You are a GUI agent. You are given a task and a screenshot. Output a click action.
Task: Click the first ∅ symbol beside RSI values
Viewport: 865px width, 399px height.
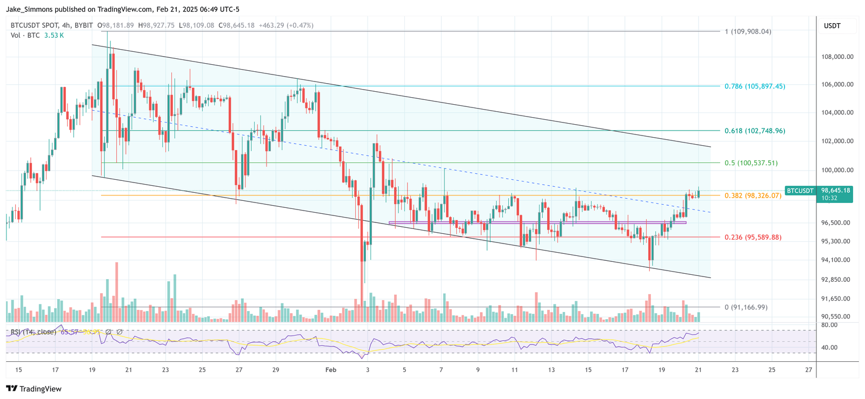pyautogui.click(x=108, y=332)
